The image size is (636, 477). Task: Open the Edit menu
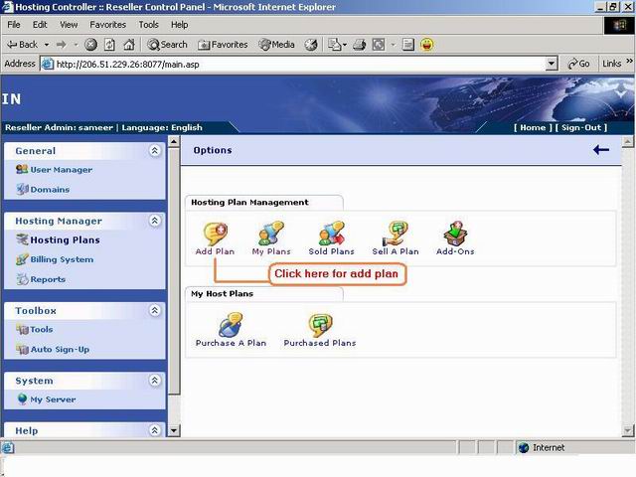coord(40,25)
